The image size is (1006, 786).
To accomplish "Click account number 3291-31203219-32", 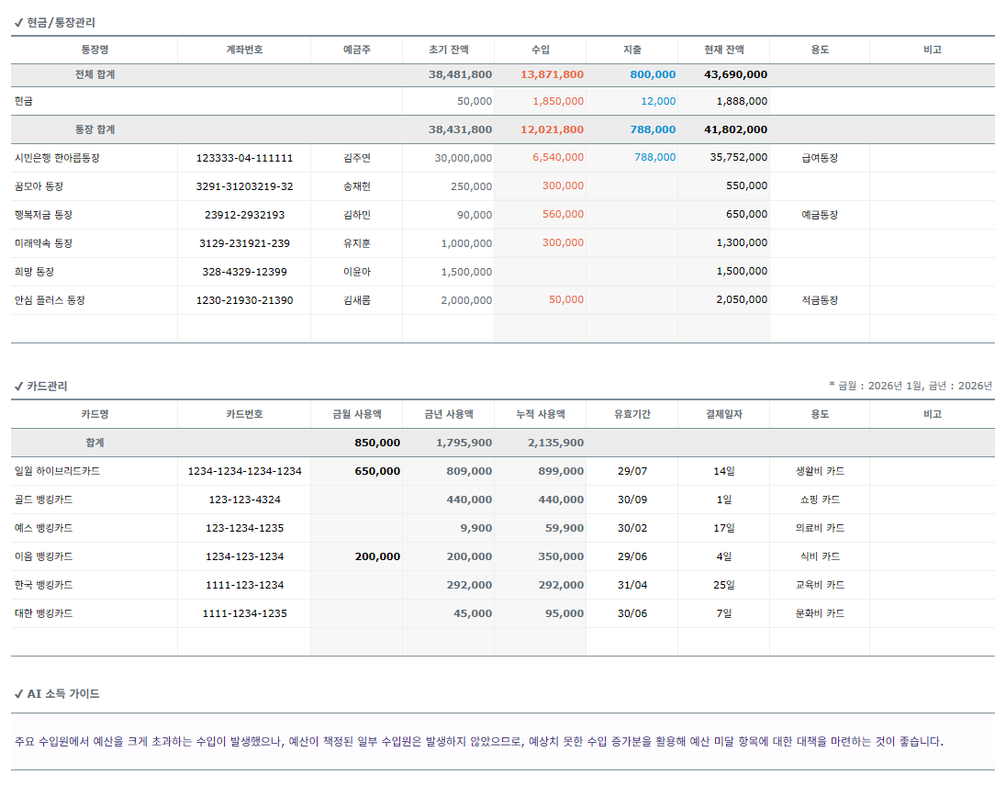I will click(244, 186).
